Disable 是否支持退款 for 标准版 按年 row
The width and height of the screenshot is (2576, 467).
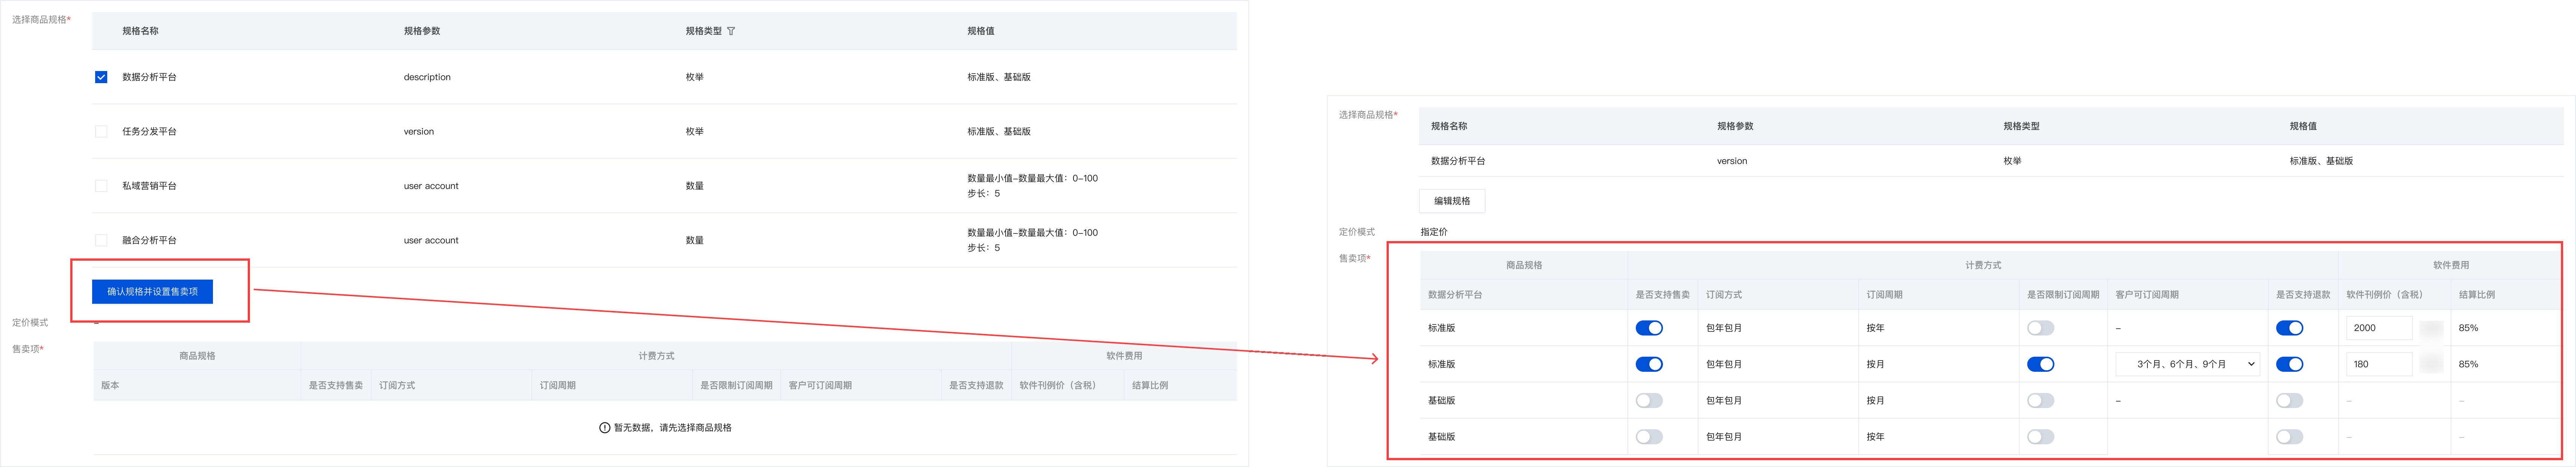[x=2289, y=328]
